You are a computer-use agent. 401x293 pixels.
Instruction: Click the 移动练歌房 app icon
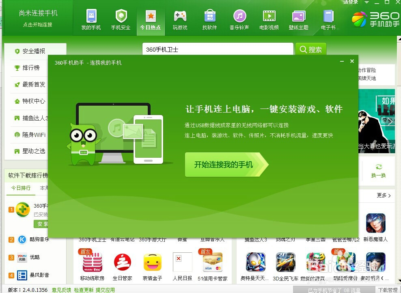click(x=91, y=263)
